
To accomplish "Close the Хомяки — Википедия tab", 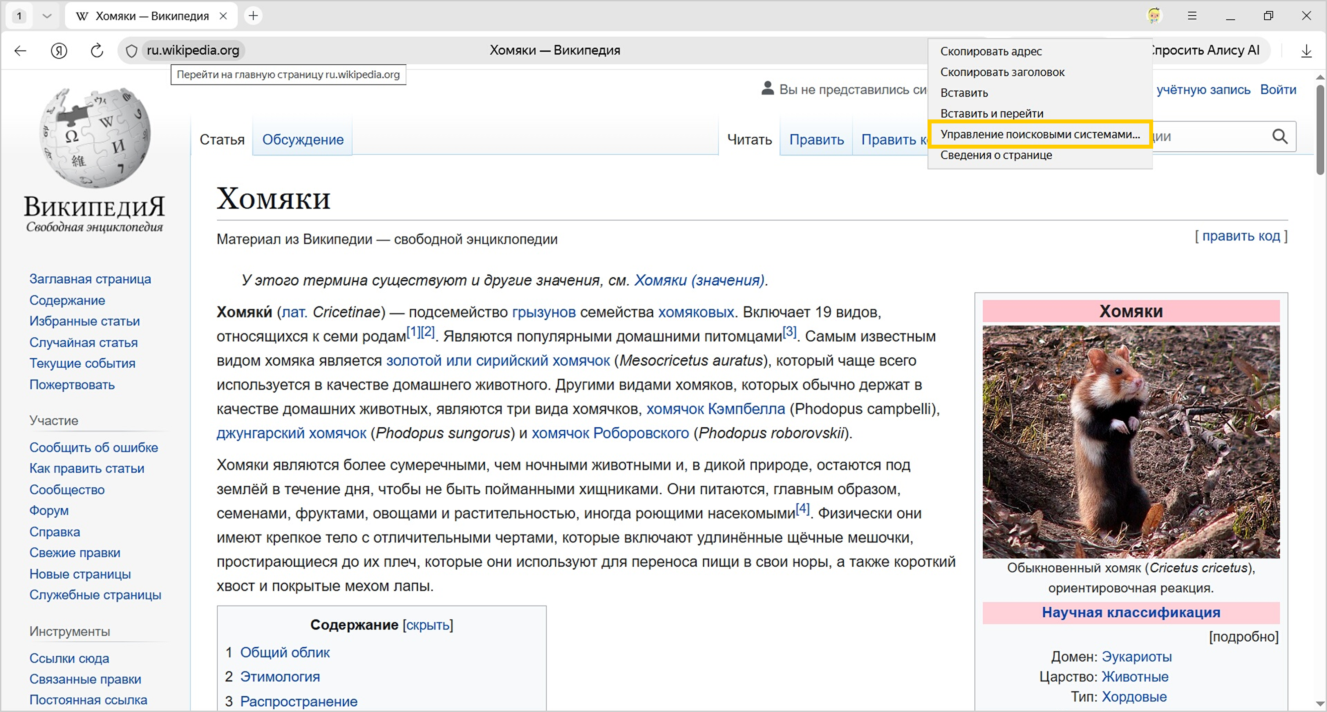I will point(223,16).
